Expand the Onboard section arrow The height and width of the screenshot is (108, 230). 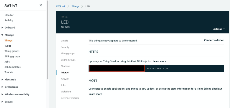click(2, 28)
